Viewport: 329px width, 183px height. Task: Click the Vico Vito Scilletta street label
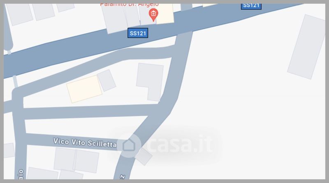(x=85, y=143)
